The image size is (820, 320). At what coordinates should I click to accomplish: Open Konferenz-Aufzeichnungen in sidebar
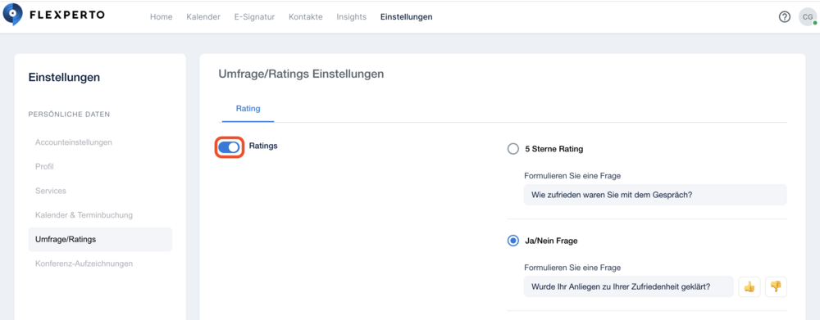pyautogui.click(x=84, y=264)
